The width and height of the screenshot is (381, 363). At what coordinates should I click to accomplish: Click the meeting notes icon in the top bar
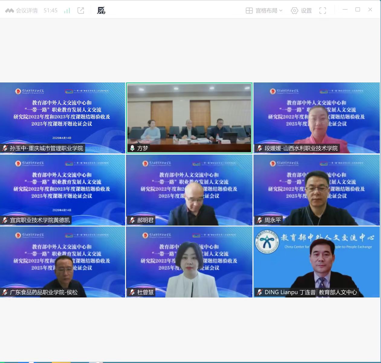coord(101,11)
